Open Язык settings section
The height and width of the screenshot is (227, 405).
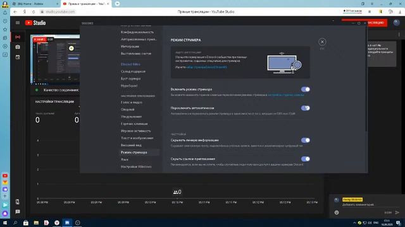[x=125, y=160]
